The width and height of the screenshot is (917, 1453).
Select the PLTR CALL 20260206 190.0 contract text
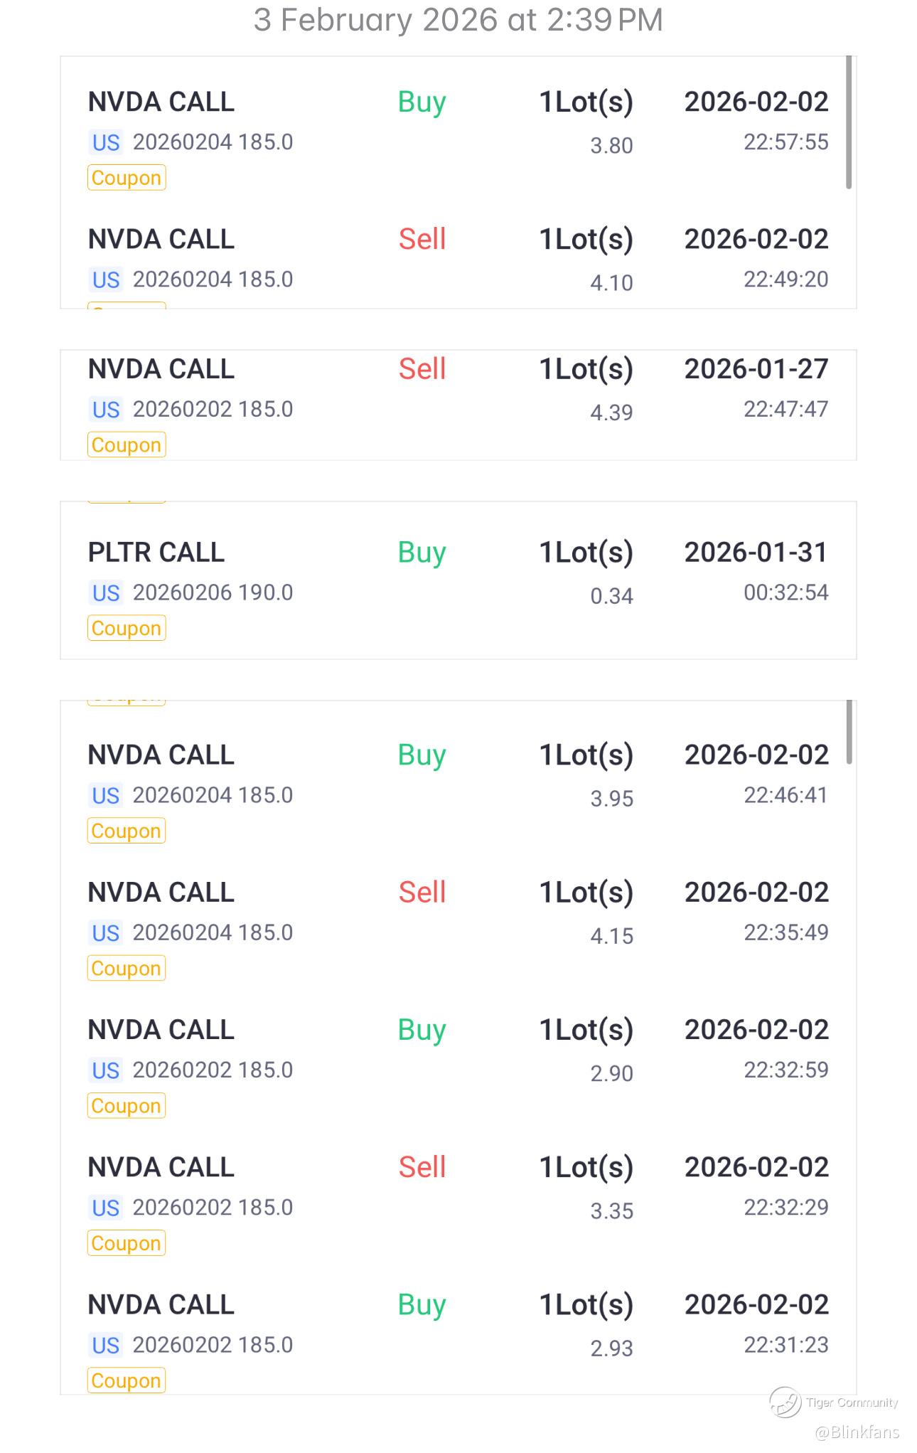click(x=213, y=592)
